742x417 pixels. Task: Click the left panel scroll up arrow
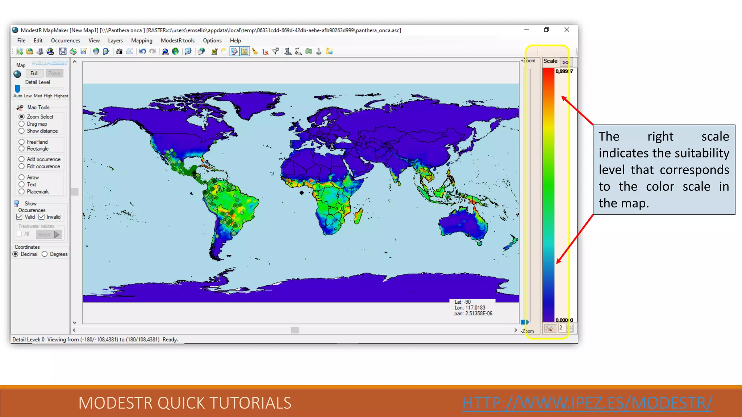click(75, 62)
